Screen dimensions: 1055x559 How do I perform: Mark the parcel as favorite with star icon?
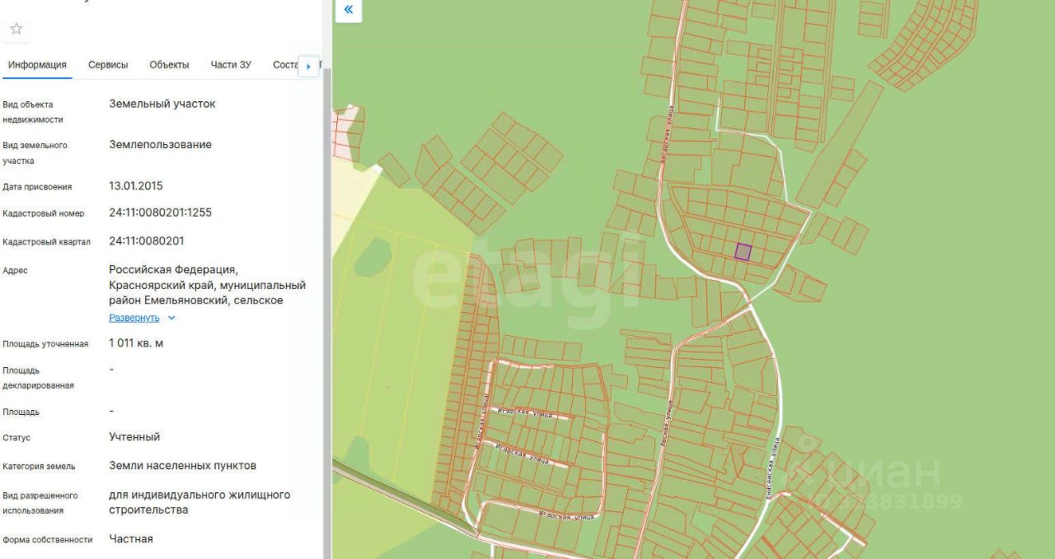[x=16, y=29]
